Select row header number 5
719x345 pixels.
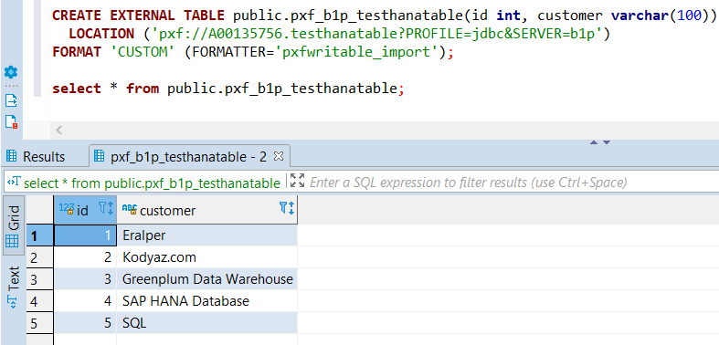pyautogui.click(x=40, y=323)
